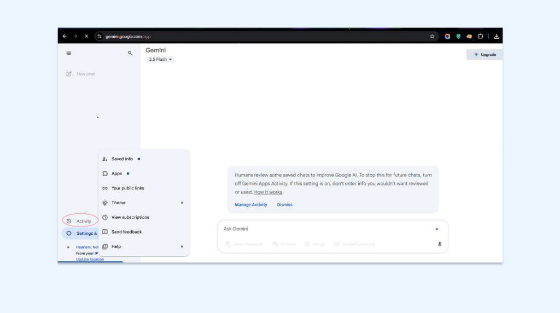This screenshot has height=313, width=560.
Task: Expand the Theme submenu
Action: click(144, 203)
